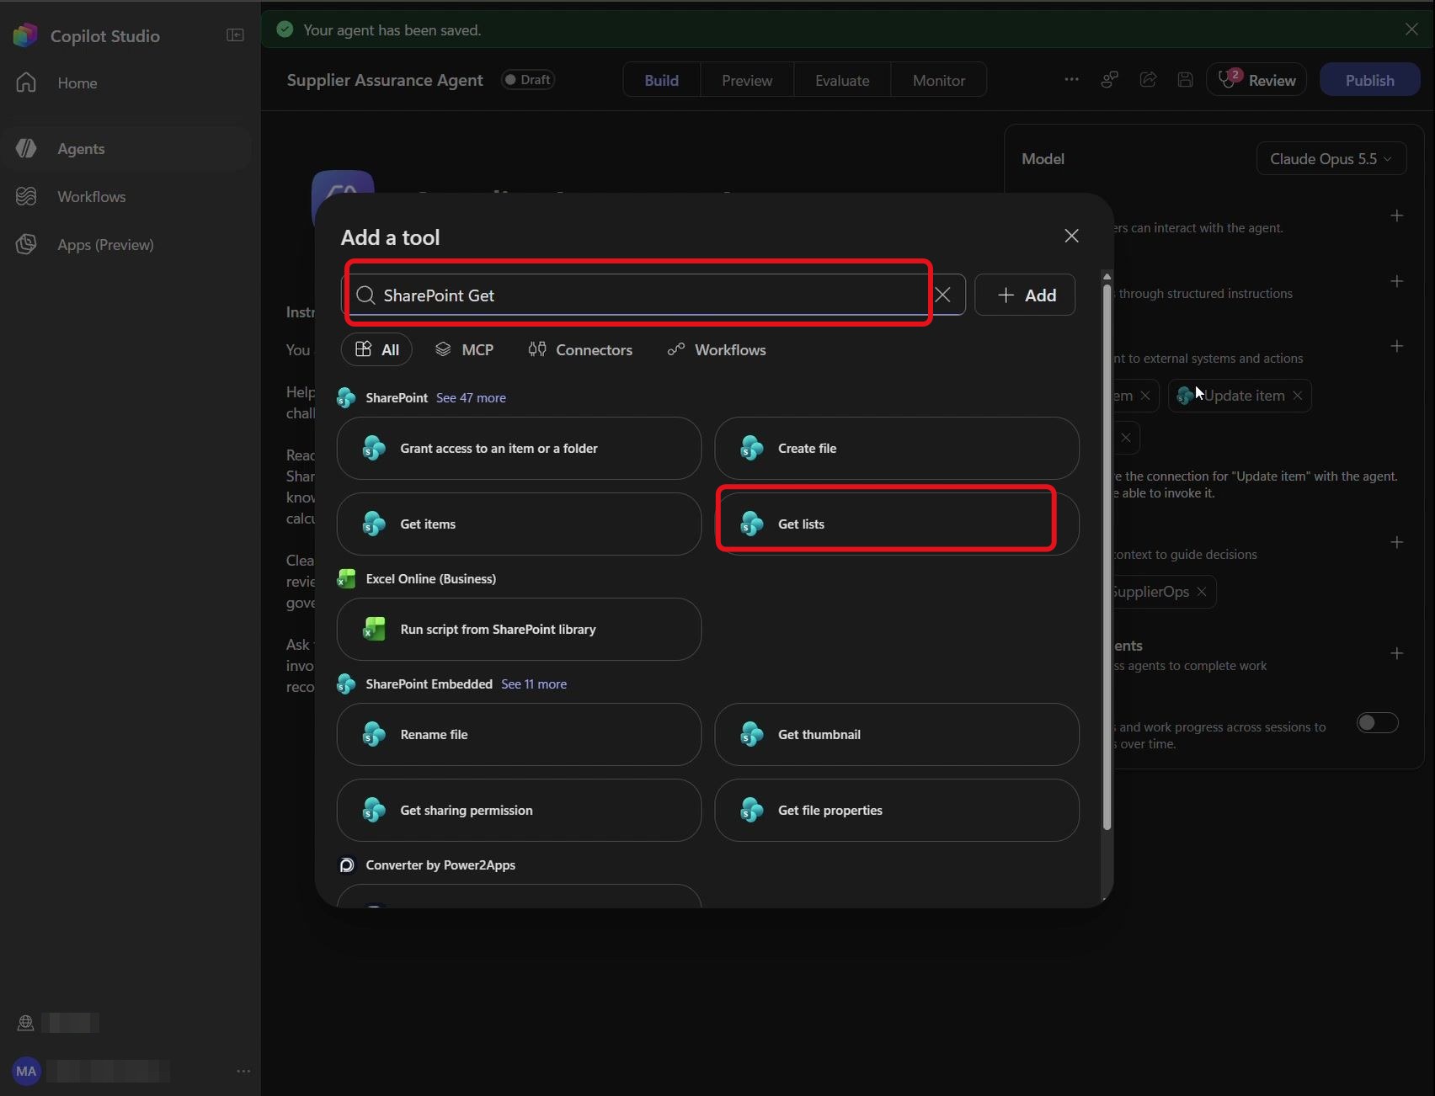Open the Claude Opus 5.5 model dropdown
Viewport: 1435px width, 1096px height.
(x=1331, y=159)
